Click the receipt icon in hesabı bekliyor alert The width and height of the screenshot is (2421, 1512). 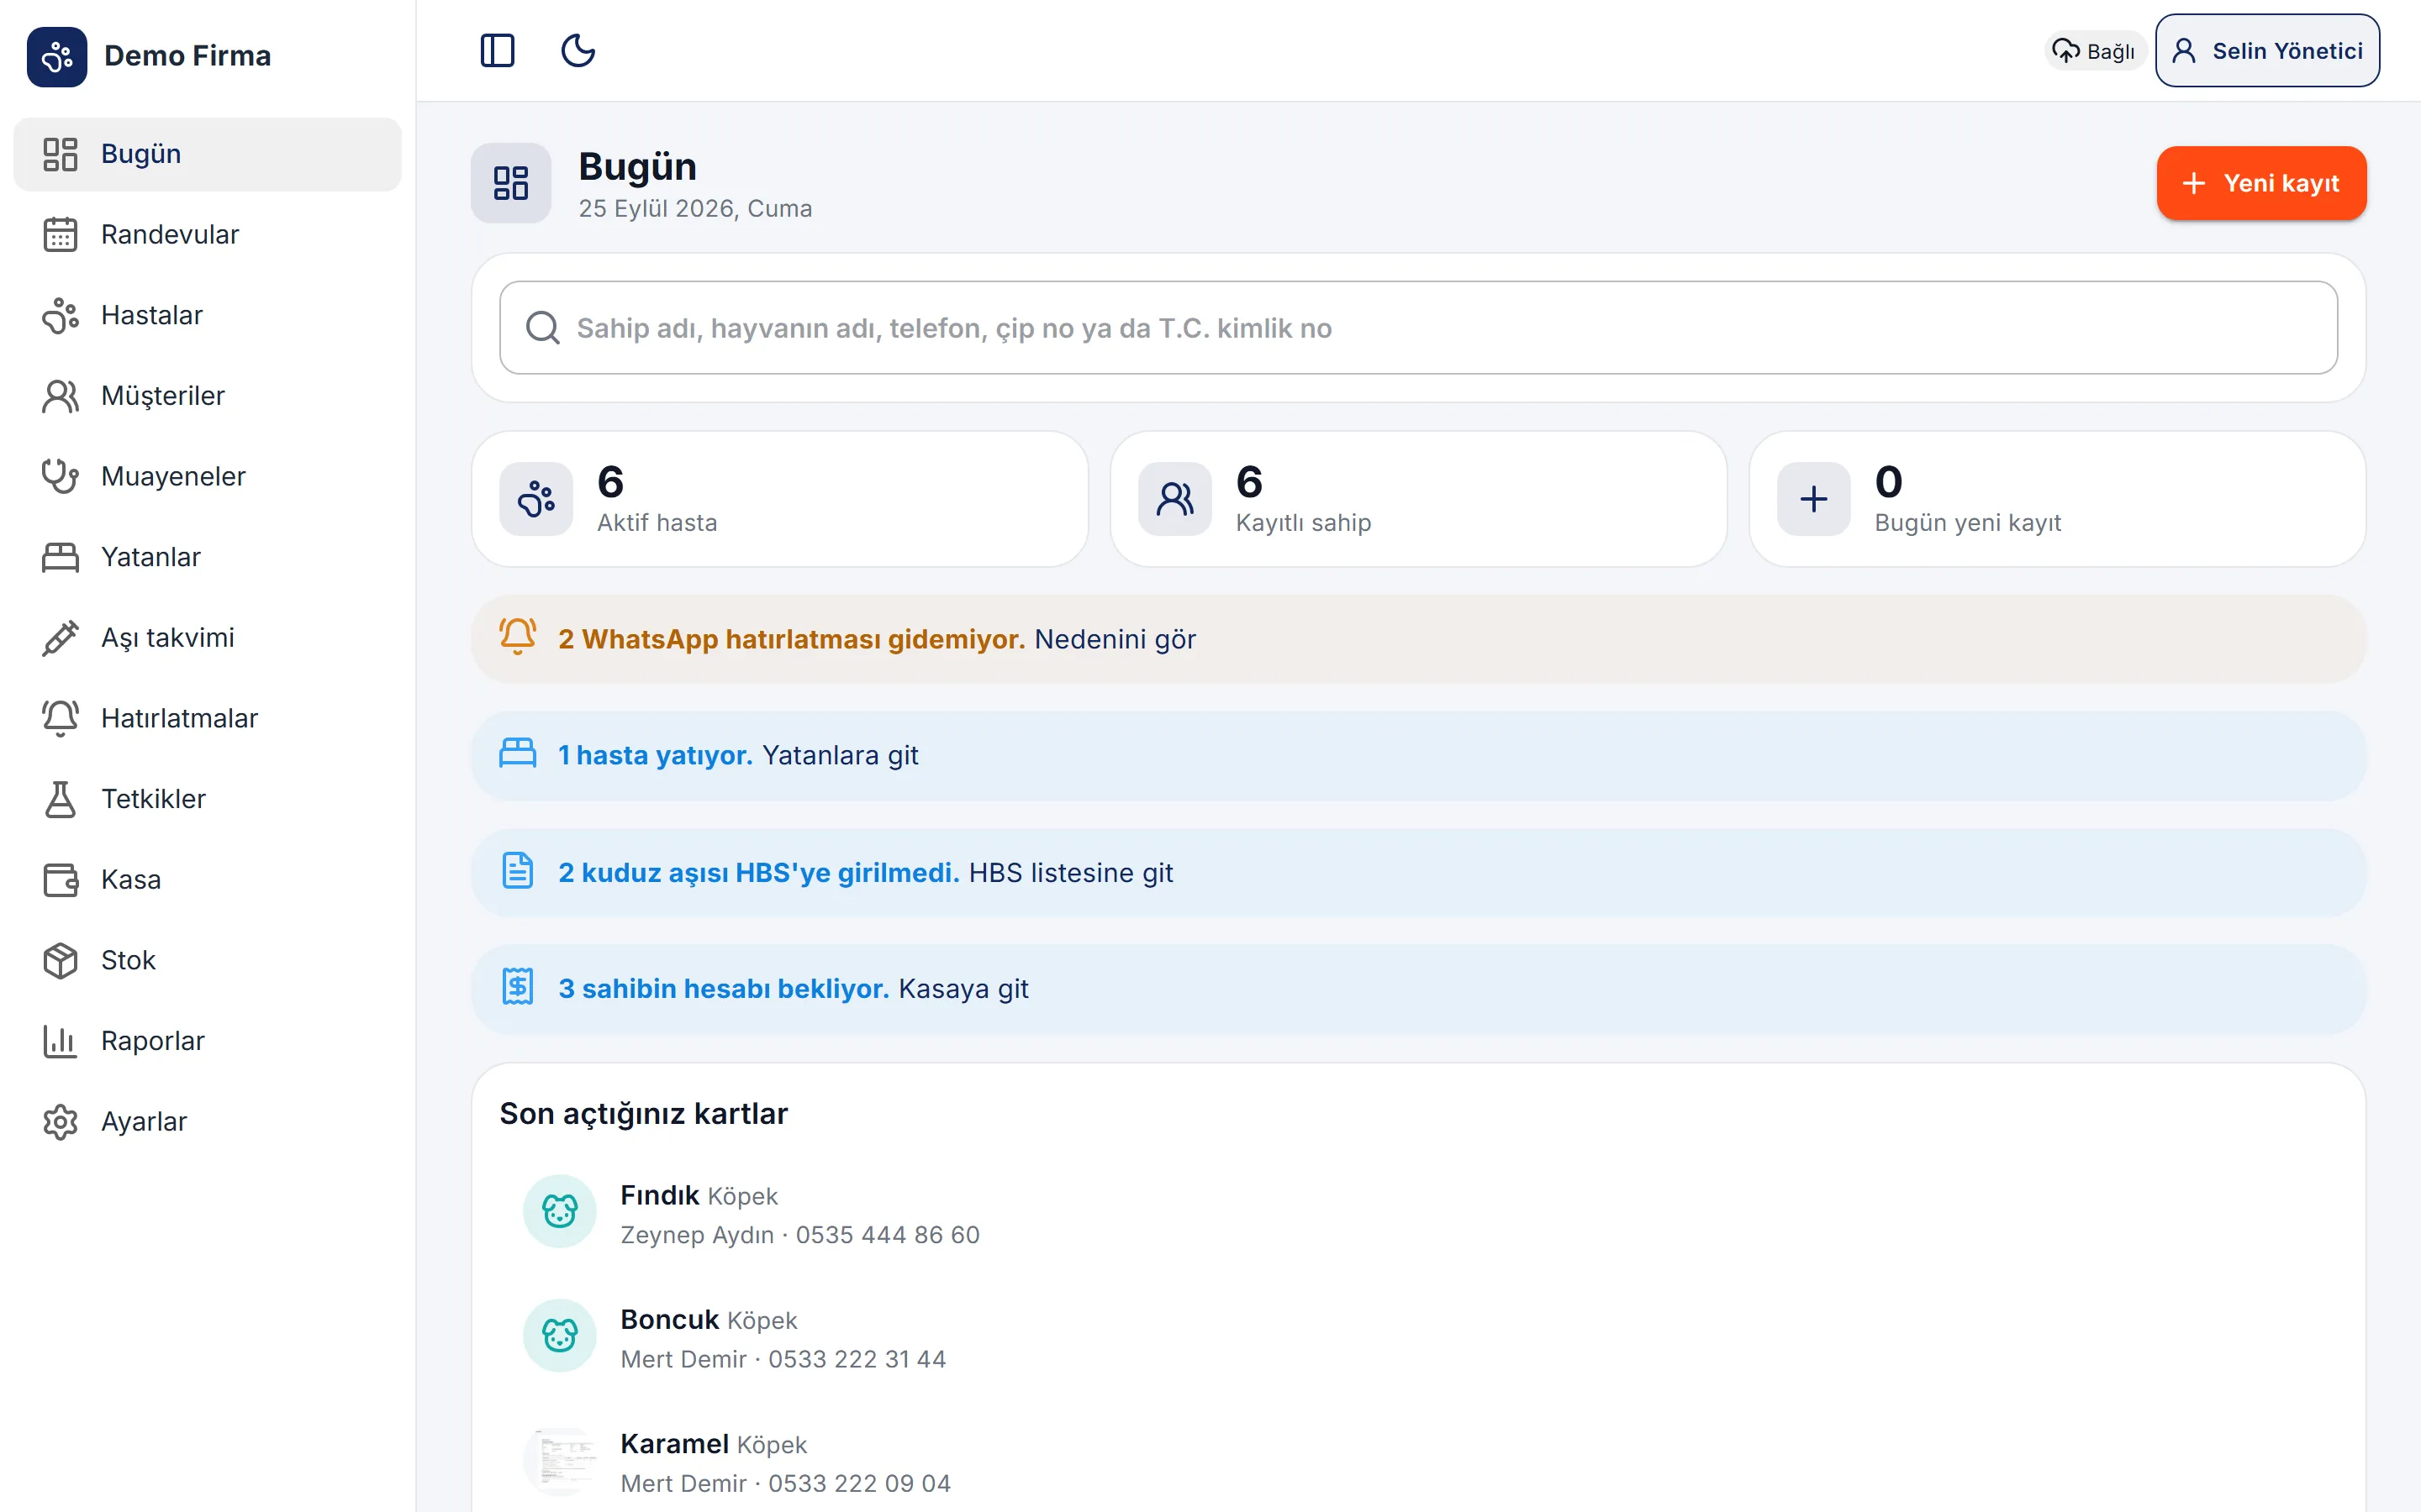pyautogui.click(x=517, y=987)
